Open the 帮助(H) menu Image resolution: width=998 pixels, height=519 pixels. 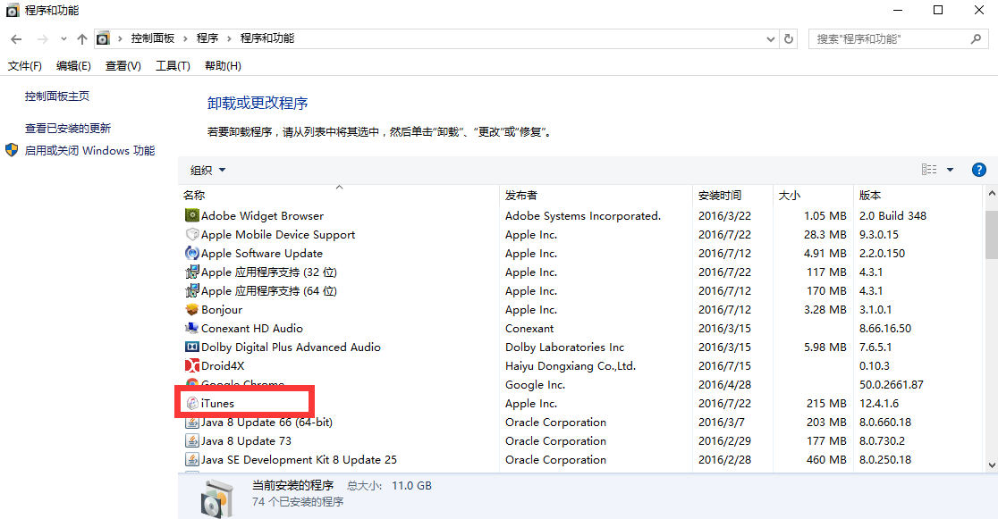pyautogui.click(x=223, y=65)
